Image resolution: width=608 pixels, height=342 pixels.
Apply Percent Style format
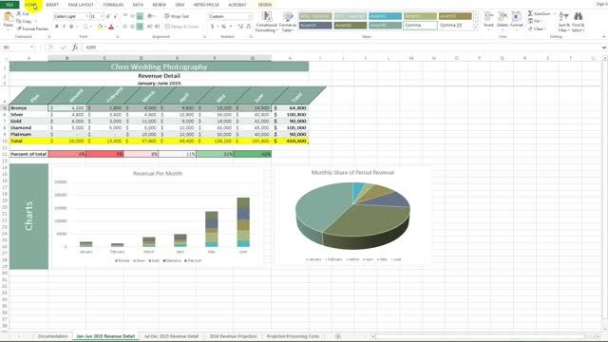click(x=224, y=27)
